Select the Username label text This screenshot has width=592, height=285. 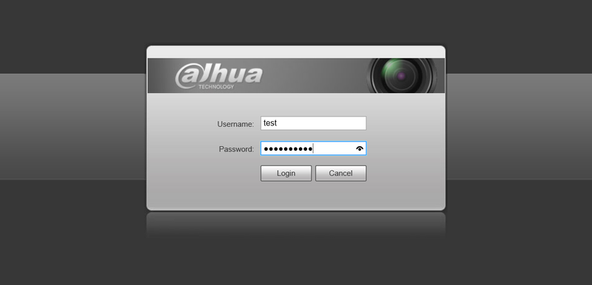[235, 124]
